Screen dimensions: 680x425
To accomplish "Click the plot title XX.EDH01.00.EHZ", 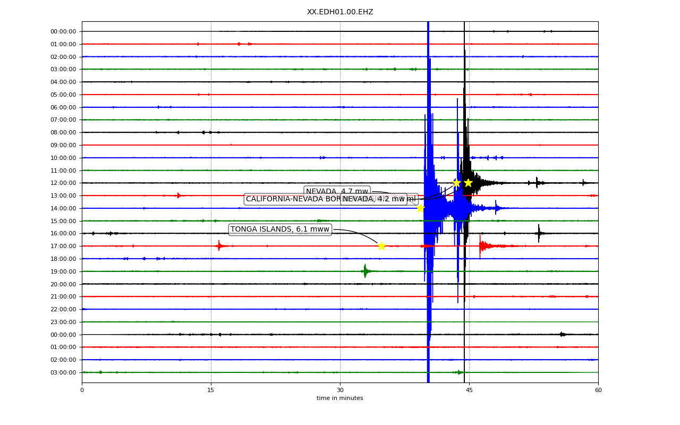I will point(340,12).
